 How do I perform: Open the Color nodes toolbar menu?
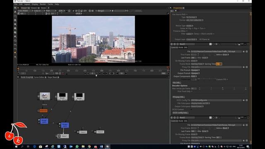tap(15, 24)
